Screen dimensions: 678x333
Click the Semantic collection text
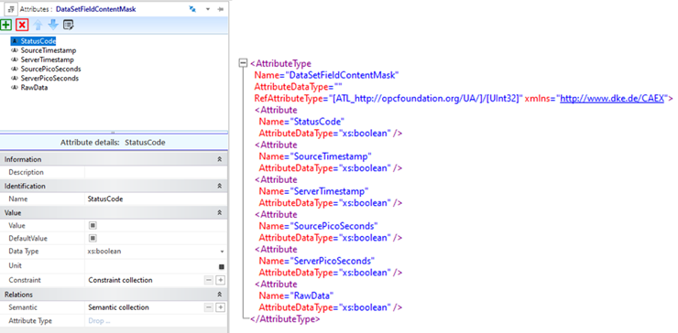pos(118,307)
